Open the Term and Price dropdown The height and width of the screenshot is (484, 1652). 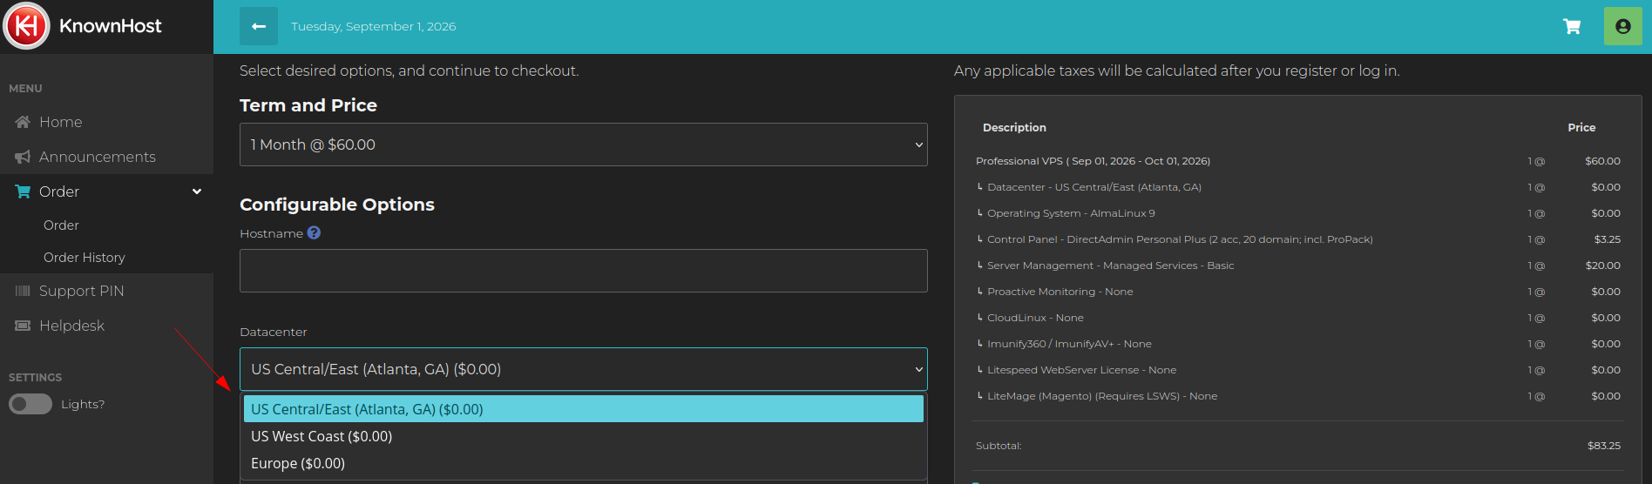pyautogui.click(x=584, y=145)
